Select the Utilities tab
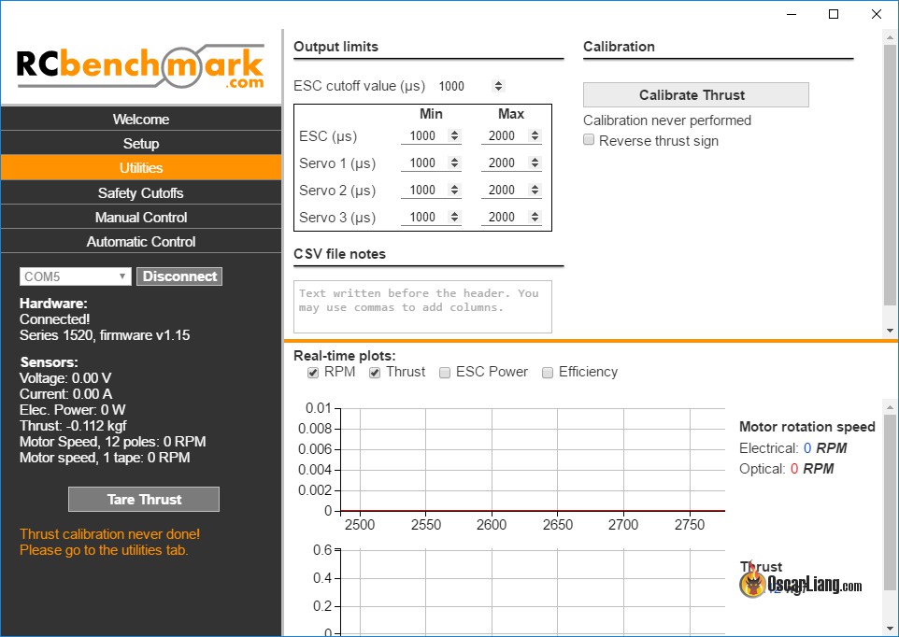This screenshot has height=637, width=899. tap(141, 168)
